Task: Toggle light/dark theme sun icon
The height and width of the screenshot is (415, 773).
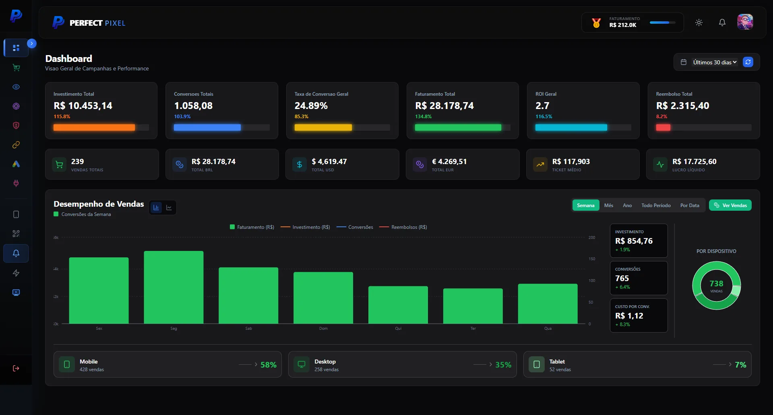Action: [x=699, y=23]
